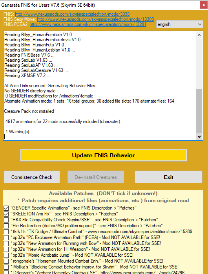This screenshot has height=274, width=208.
Task: Click 'Creature Pack not installed' log line
Action: point(29,111)
